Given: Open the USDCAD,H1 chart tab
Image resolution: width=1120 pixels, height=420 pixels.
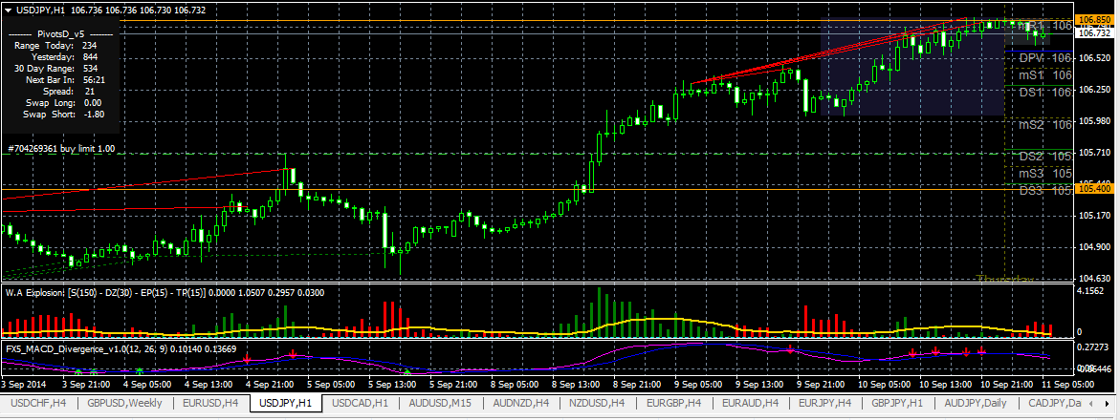Looking at the screenshot, I should 360,403.
